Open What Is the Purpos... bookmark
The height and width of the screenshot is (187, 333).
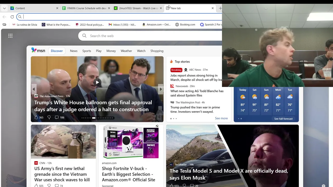(56, 25)
